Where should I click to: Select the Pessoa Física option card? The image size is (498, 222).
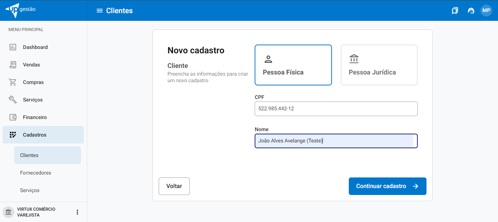293,65
